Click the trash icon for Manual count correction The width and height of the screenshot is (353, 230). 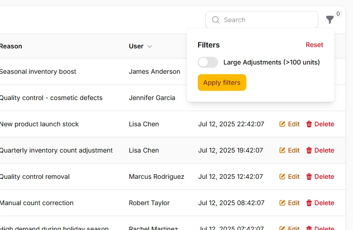pos(309,203)
